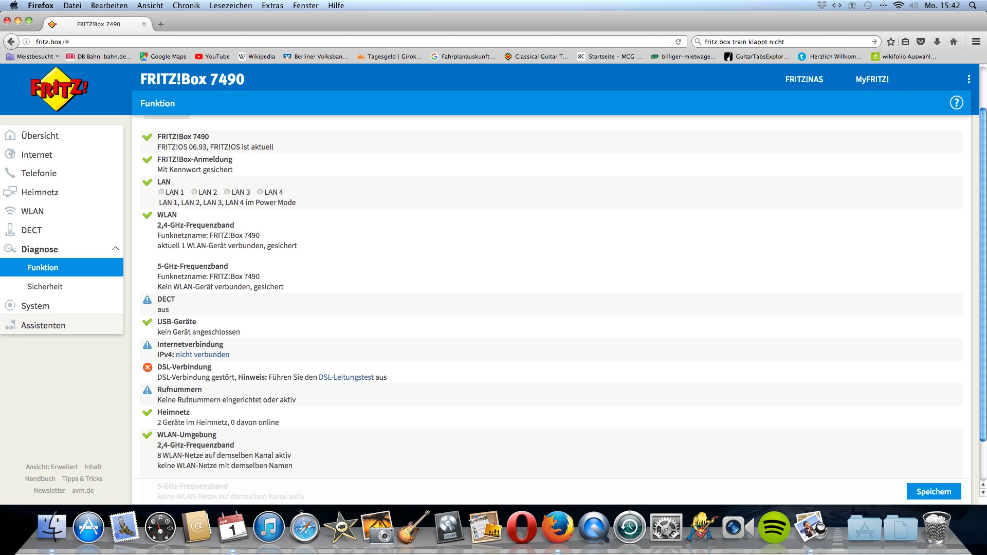Viewport: 987px width, 555px height.
Task: Open the three-dot options menu
Action: pyautogui.click(x=968, y=79)
